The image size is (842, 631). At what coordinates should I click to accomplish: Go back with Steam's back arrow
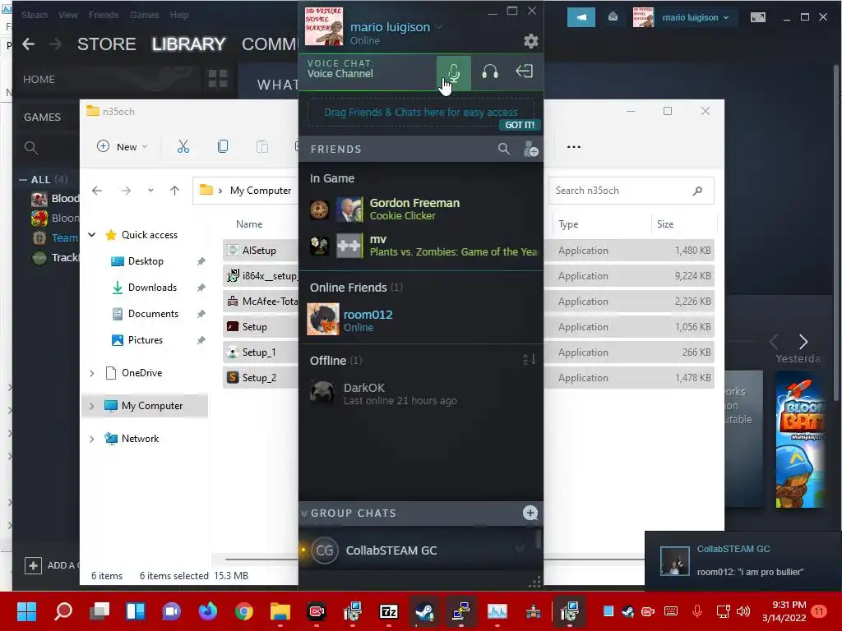click(x=29, y=44)
